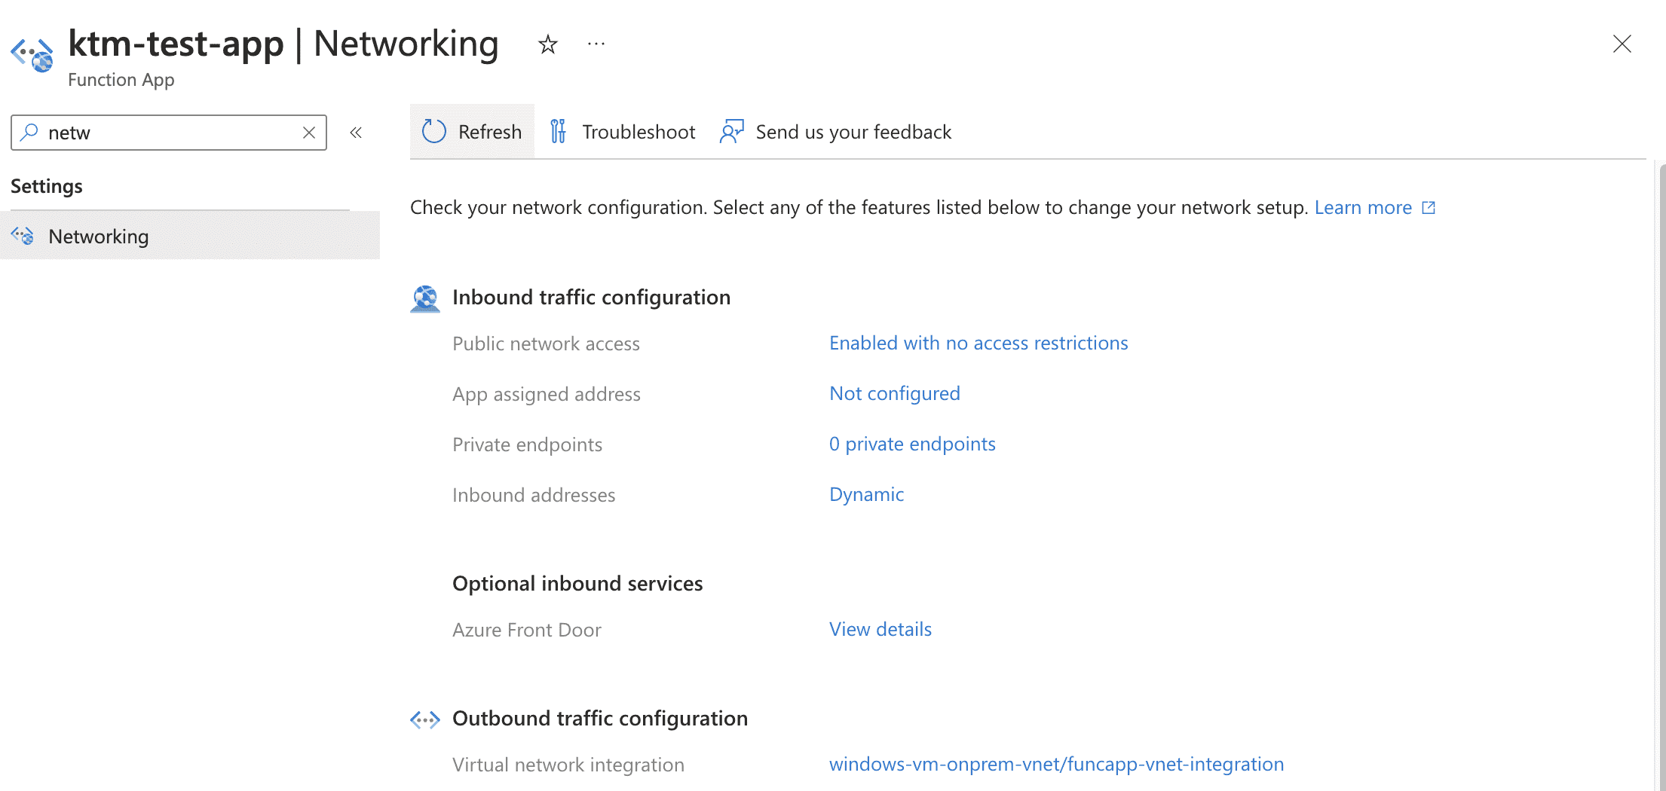The image size is (1666, 791).
Task: Click the feedback person icon
Action: [x=731, y=132]
